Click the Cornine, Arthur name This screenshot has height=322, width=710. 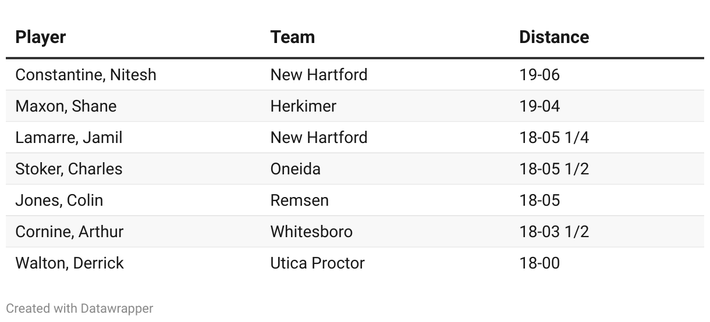pos(69,232)
